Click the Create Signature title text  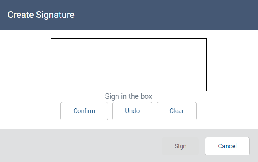pos(41,15)
